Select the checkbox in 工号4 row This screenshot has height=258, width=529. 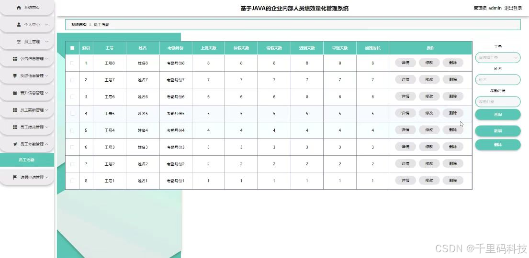[x=72, y=130]
